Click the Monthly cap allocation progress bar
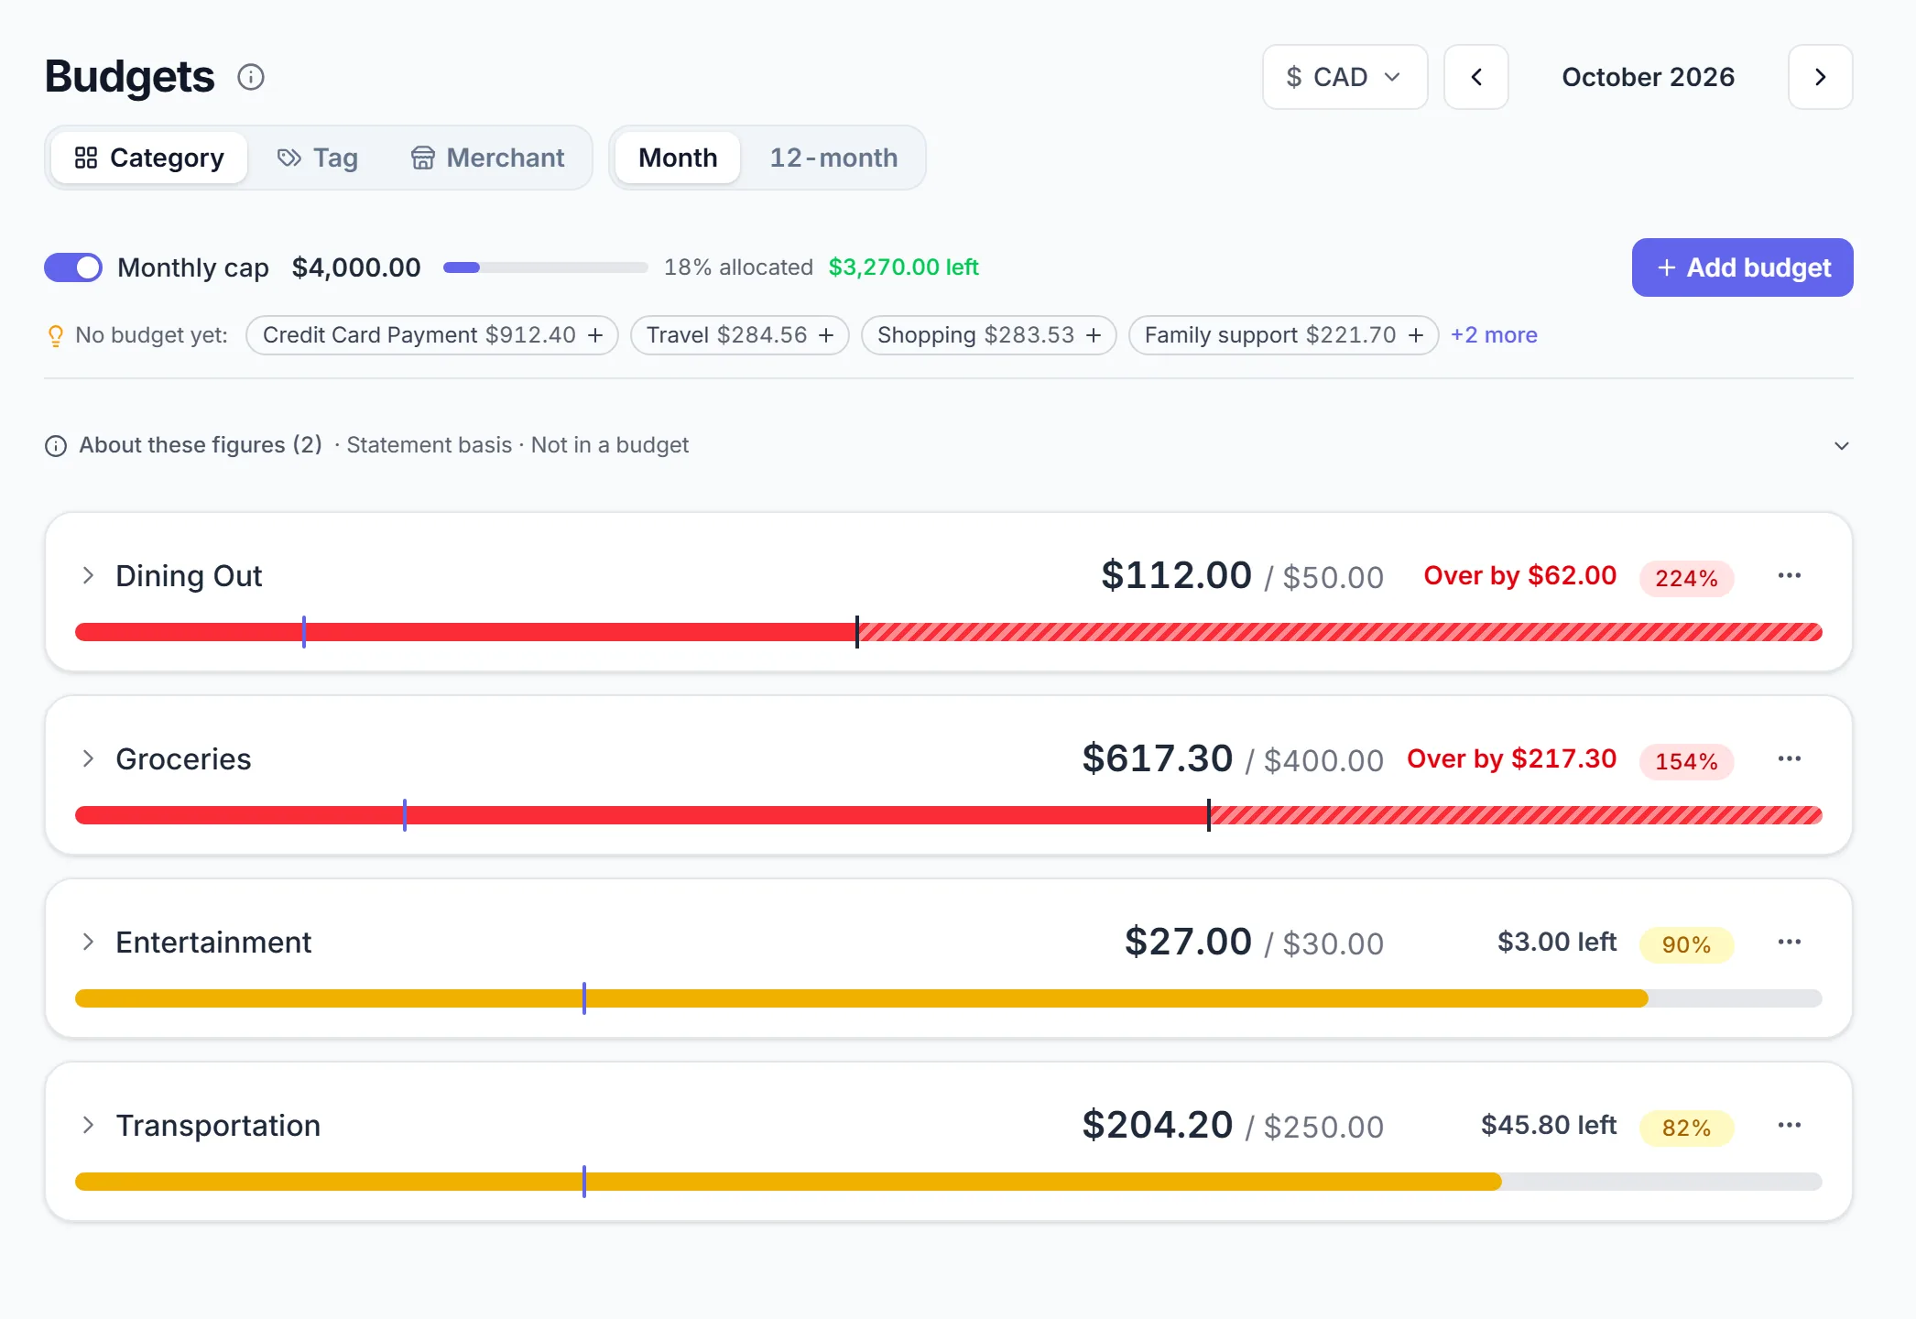1916x1319 pixels. point(546,267)
